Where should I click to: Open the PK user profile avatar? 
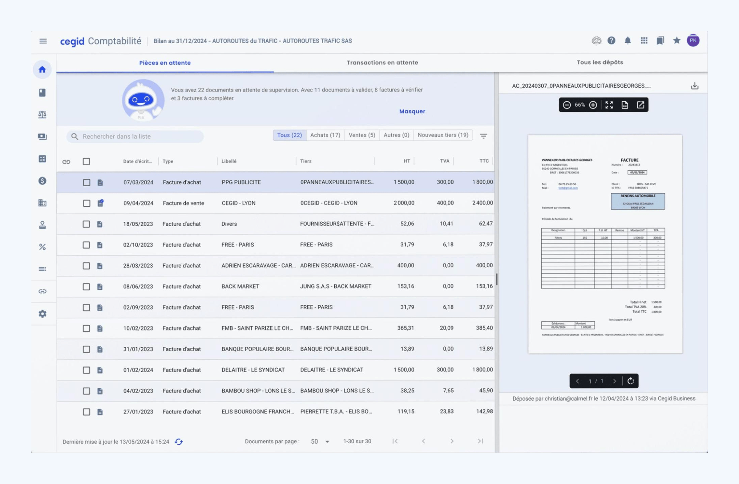(693, 40)
